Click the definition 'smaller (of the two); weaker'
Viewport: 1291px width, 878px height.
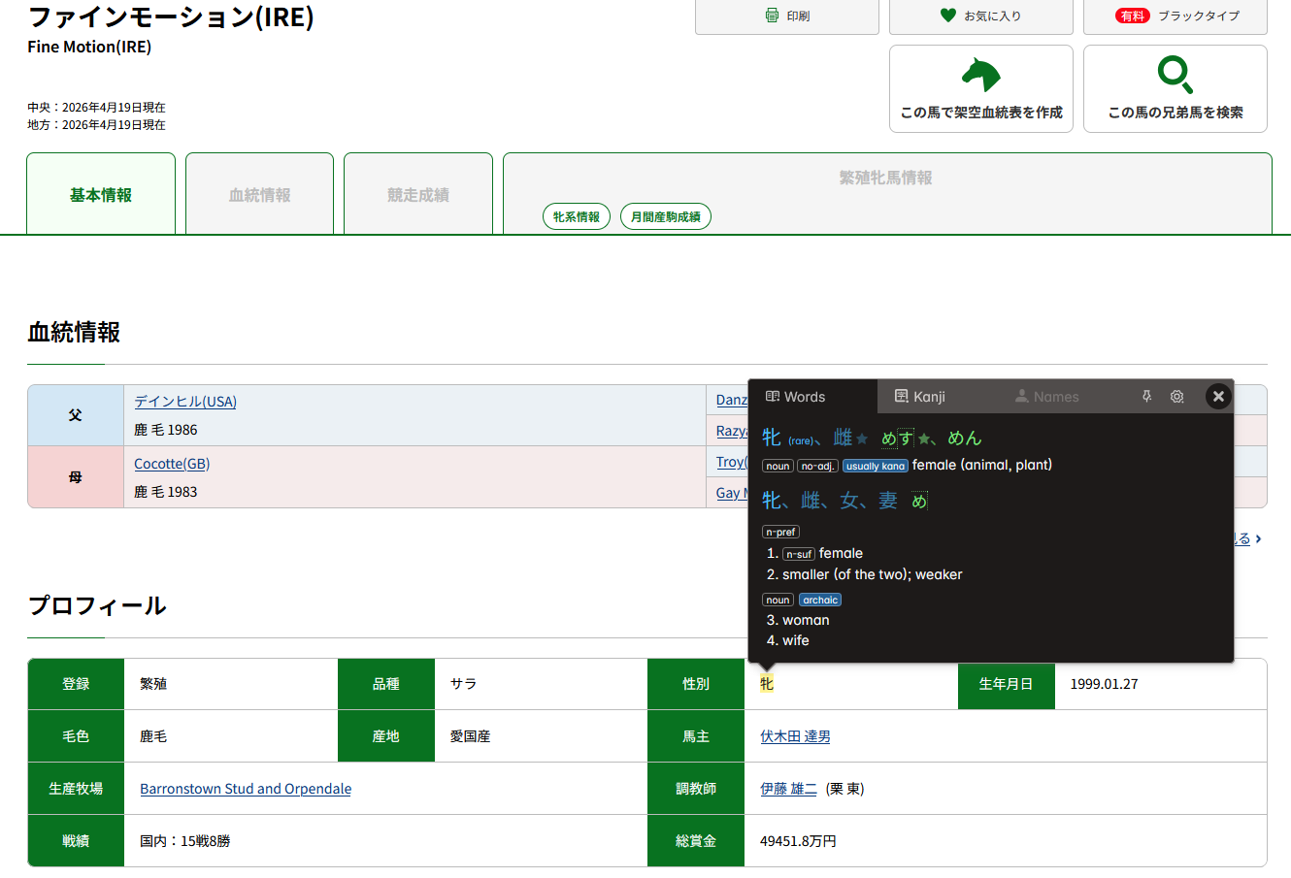(x=873, y=574)
